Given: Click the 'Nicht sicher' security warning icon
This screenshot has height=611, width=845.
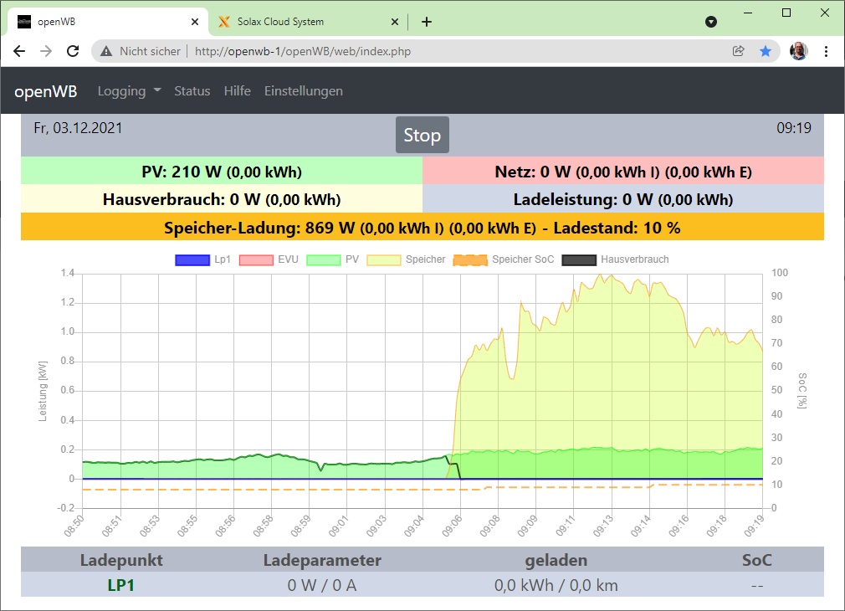Looking at the screenshot, I should tap(106, 51).
